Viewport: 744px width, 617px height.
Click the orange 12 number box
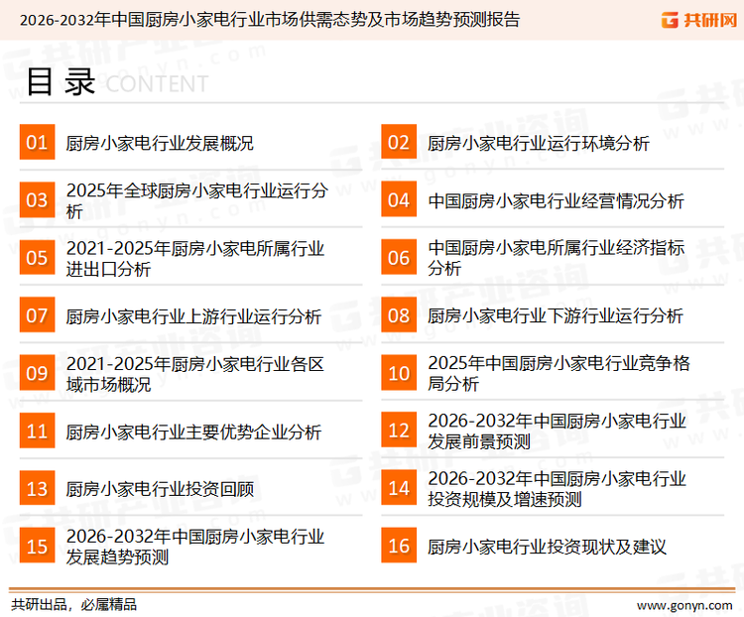pos(399,431)
